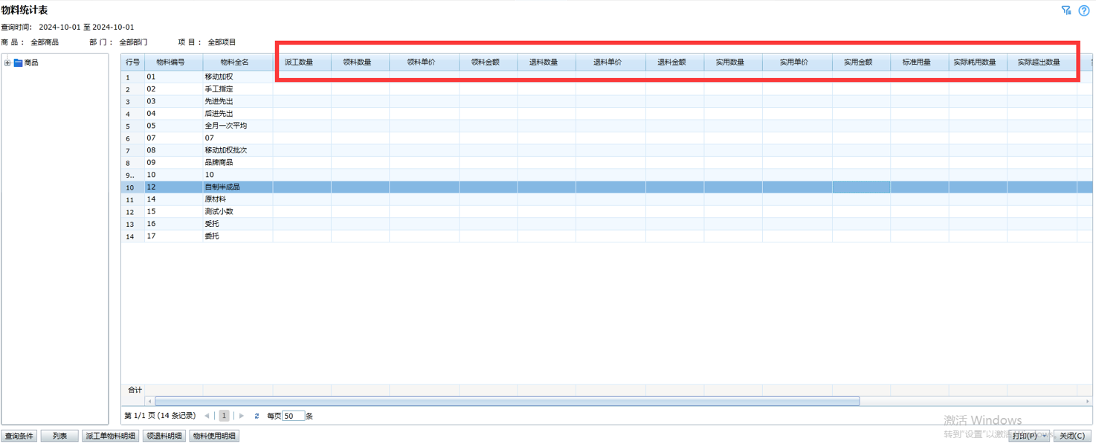Click the 列表 button
The width and height of the screenshot is (1096, 444).
59,437
